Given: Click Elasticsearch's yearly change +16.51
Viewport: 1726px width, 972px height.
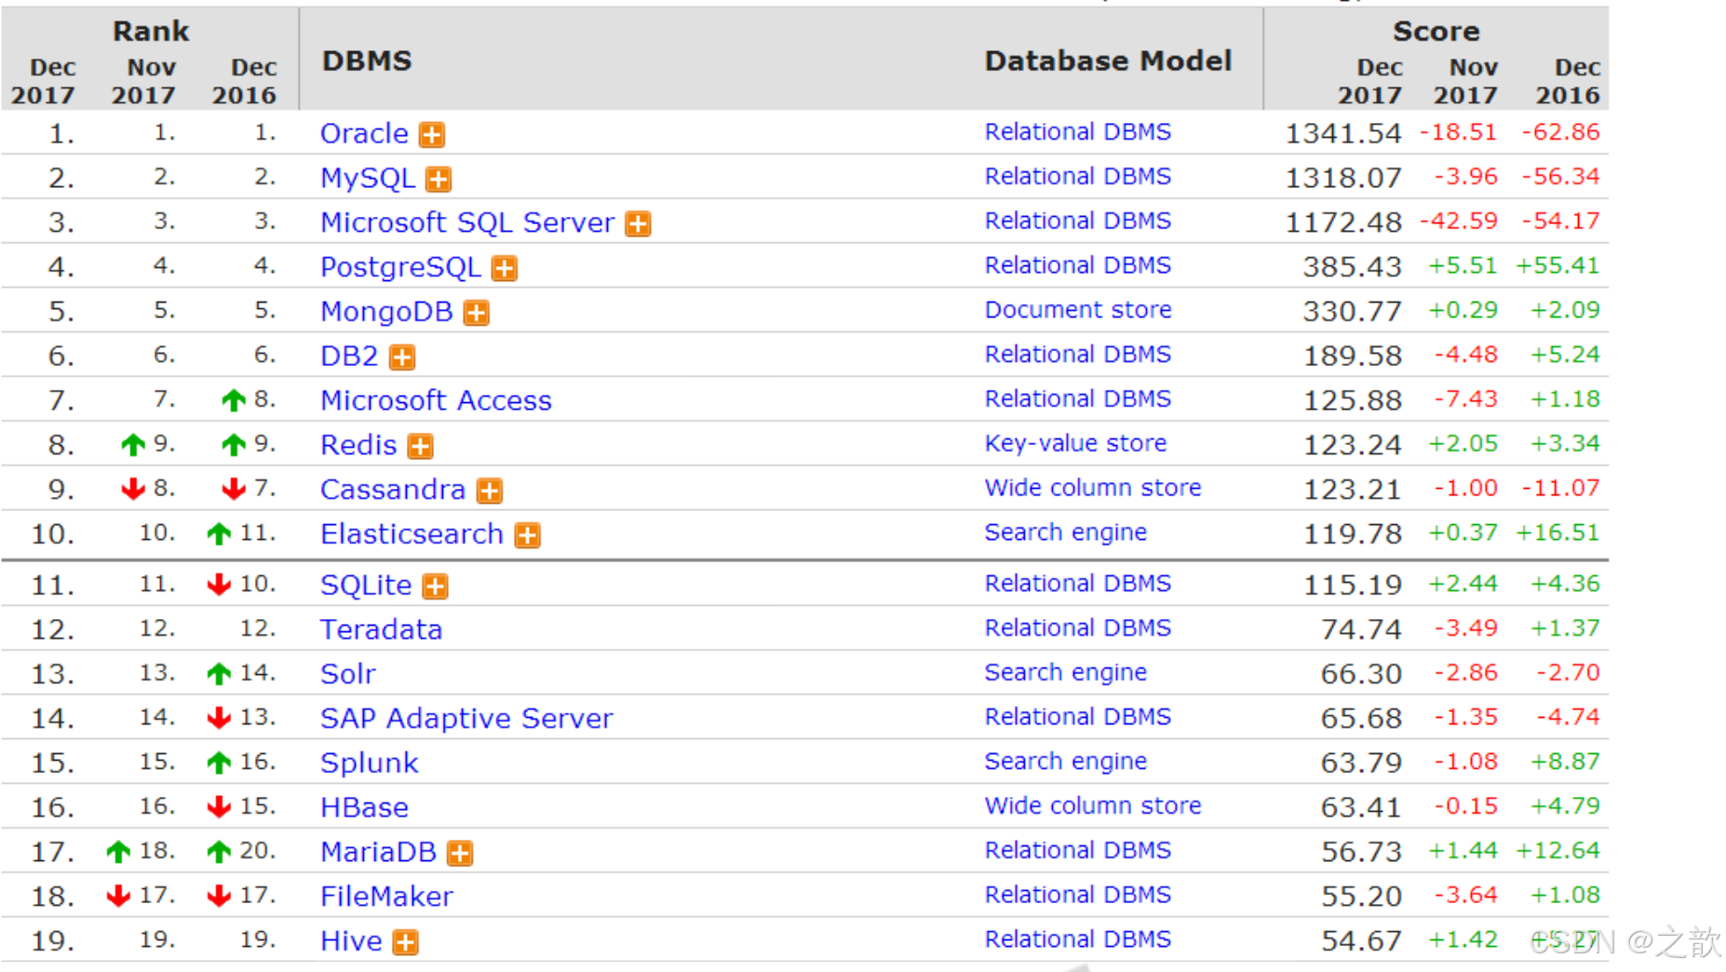Looking at the screenshot, I should tap(1557, 533).
